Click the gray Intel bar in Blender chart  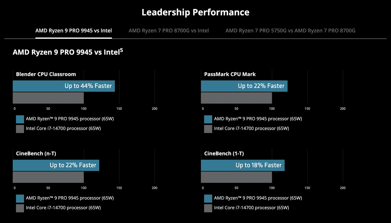coord(48,98)
